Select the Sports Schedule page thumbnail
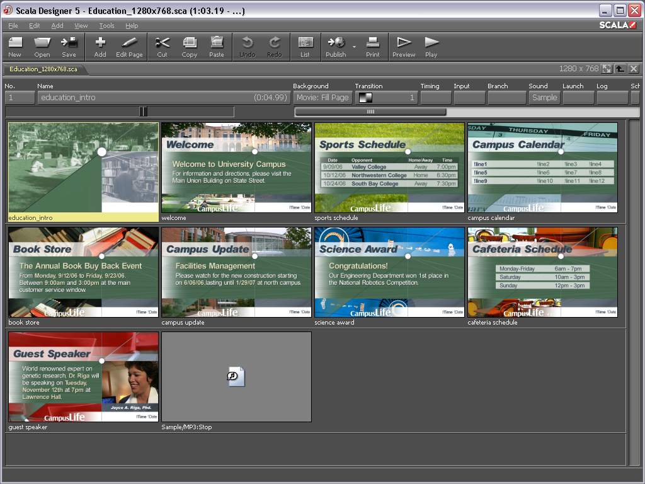The image size is (645, 484). [389, 168]
